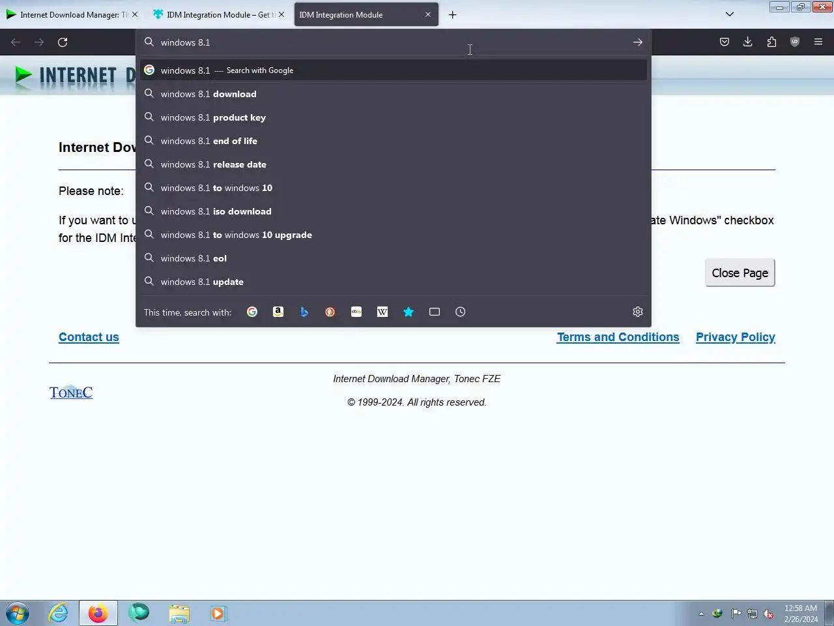The width and height of the screenshot is (834, 626).
Task: Open a new tab
Action: tap(452, 14)
